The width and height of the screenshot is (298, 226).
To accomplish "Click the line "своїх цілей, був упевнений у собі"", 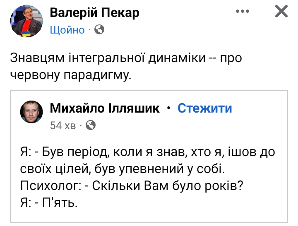I will (123, 169).
